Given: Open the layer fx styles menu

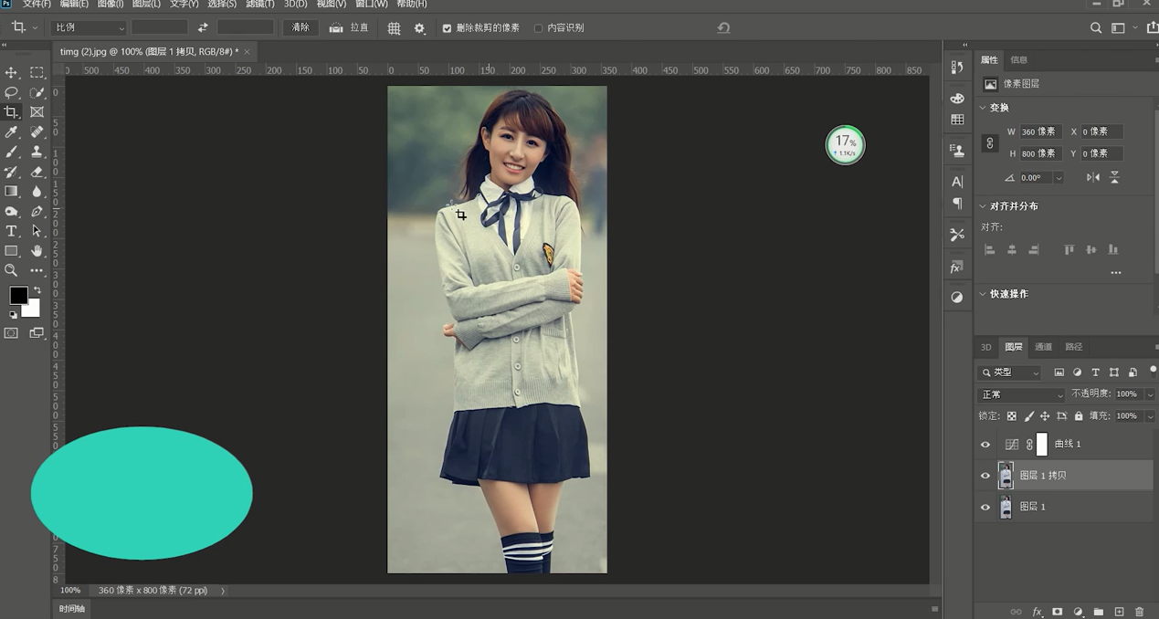Looking at the screenshot, I should [1038, 612].
